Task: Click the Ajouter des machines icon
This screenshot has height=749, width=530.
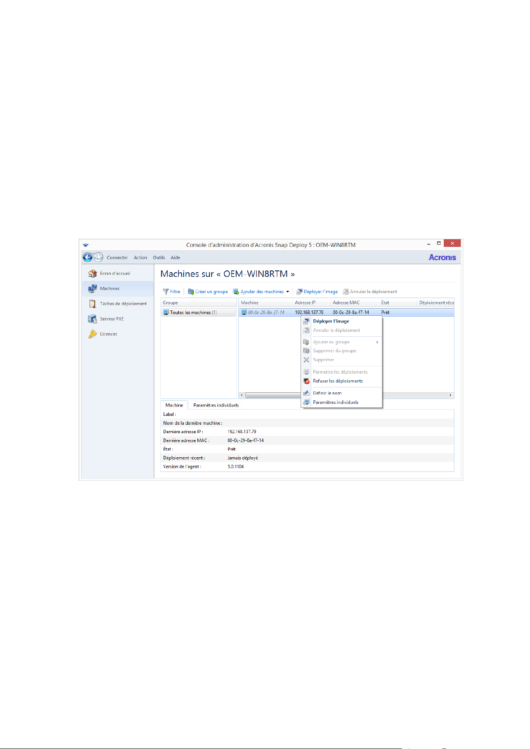Action: click(x=236, y=292)
